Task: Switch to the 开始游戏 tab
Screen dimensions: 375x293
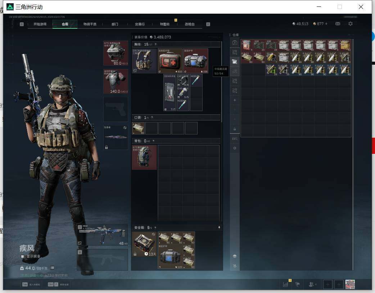Action: point(40,24)
